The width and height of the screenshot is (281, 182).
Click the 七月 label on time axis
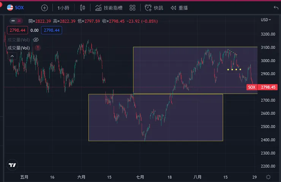coord(140,177)
